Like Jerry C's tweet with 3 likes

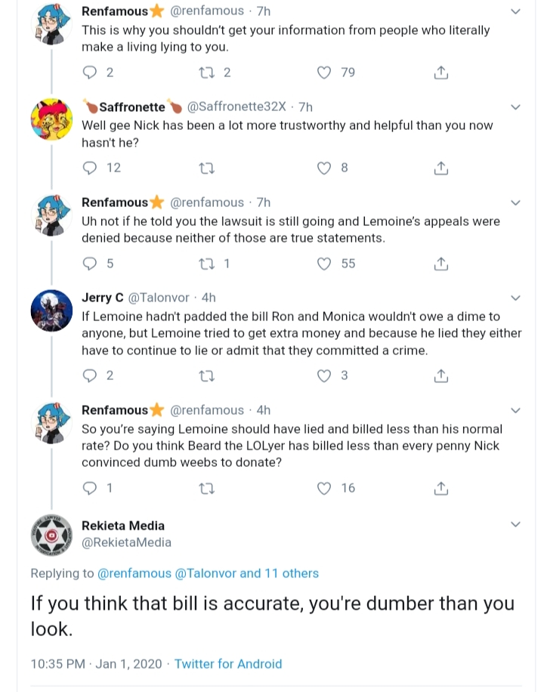[324, 376]
